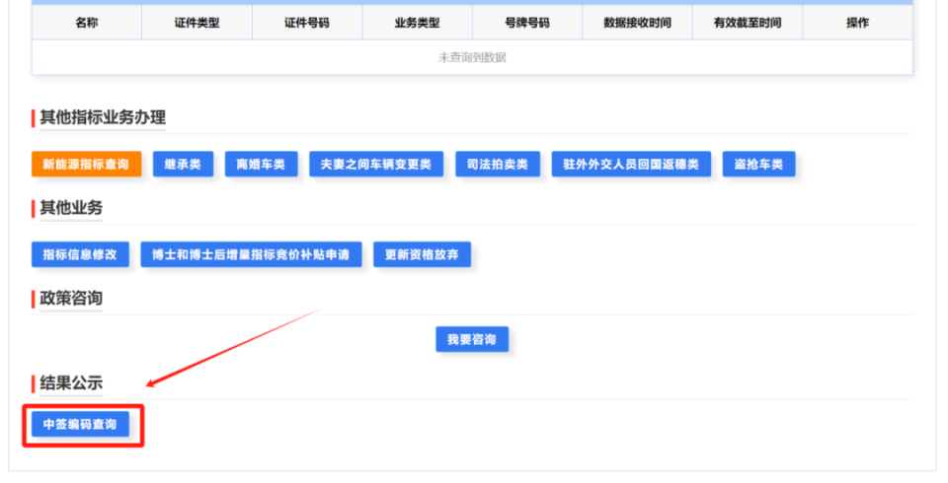Click the 结果公示 section heading
The image size is (948, 483).
(x=71, y=382)
